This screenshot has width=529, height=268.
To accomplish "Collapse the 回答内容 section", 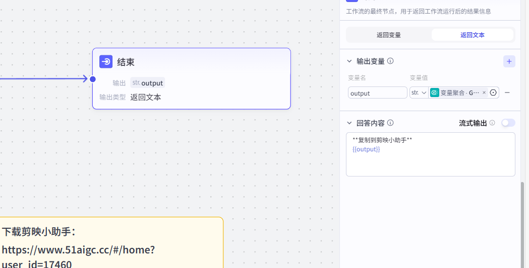I will click(x=349, y=123).
